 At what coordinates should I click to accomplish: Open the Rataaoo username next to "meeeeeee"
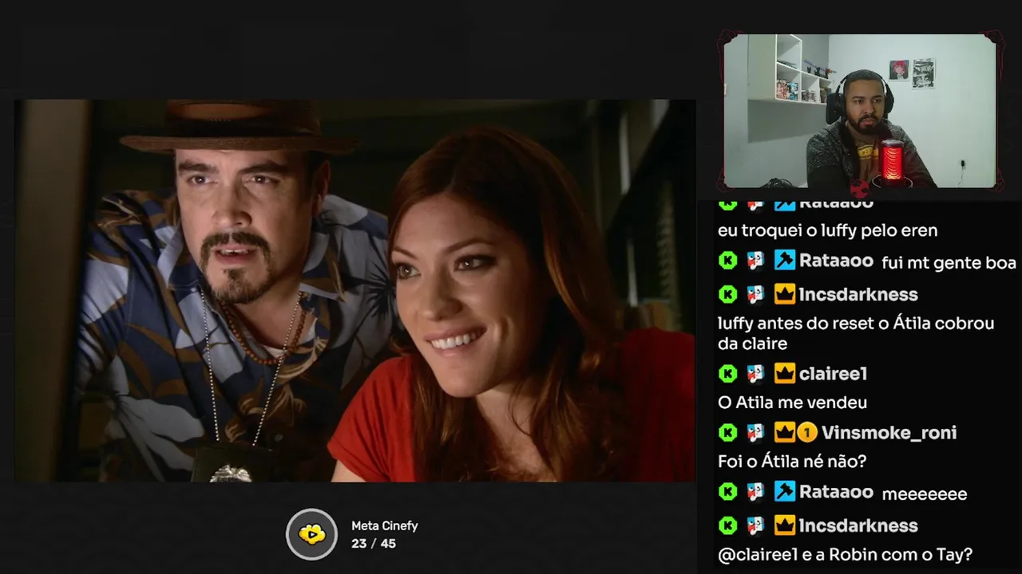tap(836, 491)
